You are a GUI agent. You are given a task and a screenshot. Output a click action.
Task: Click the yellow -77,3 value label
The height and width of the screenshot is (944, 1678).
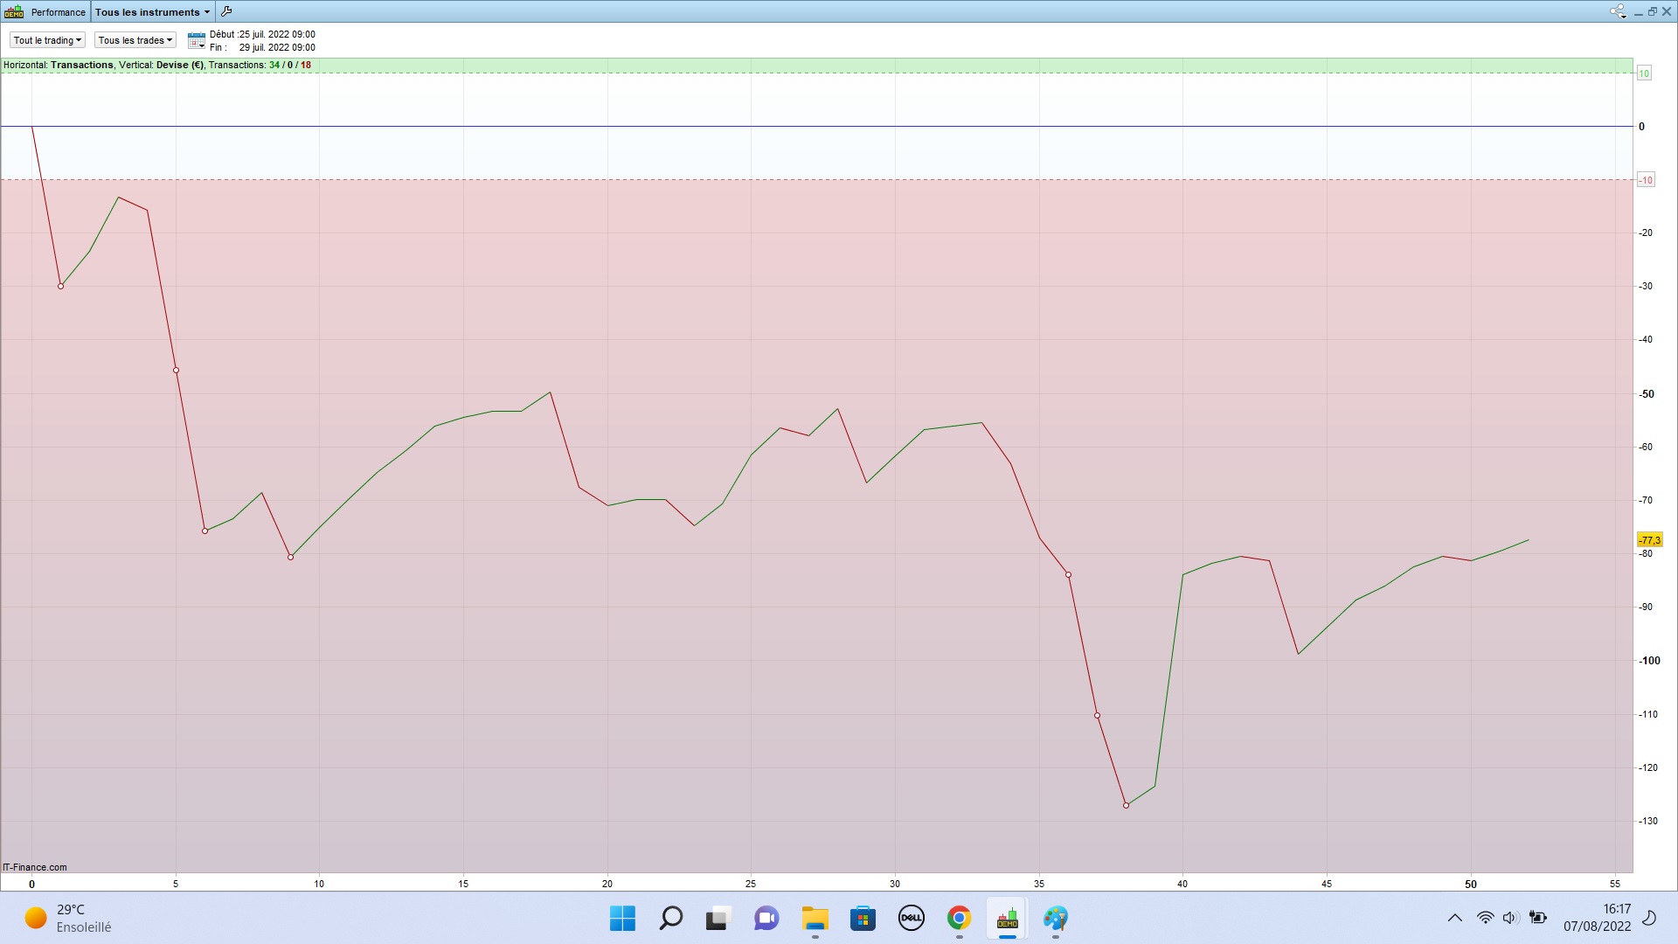tap(1649, 540)
